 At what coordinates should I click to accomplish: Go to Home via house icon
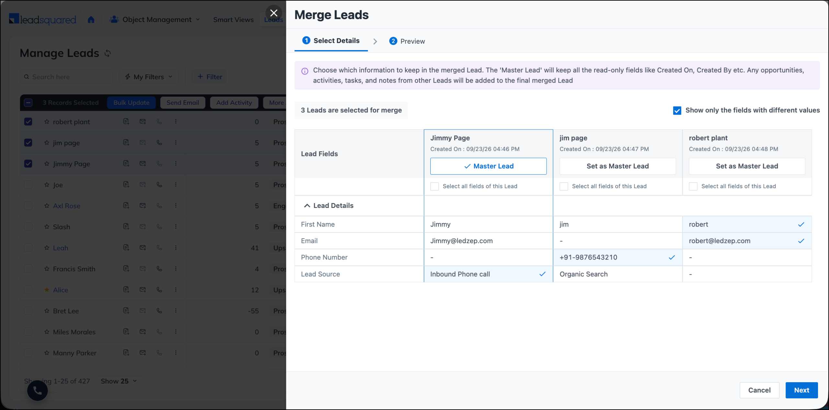pyautogui.click(x=91, y=19)
